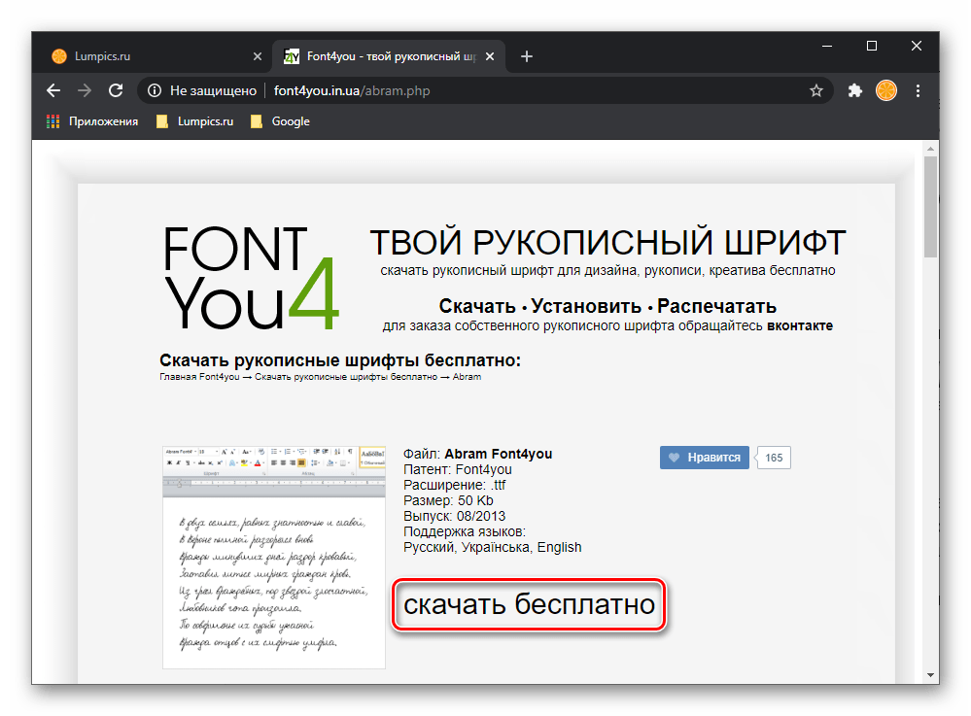This screenshot has width=971, height=716.
Task: Open new tab with plus button
Action: click(x=527, y=56)
